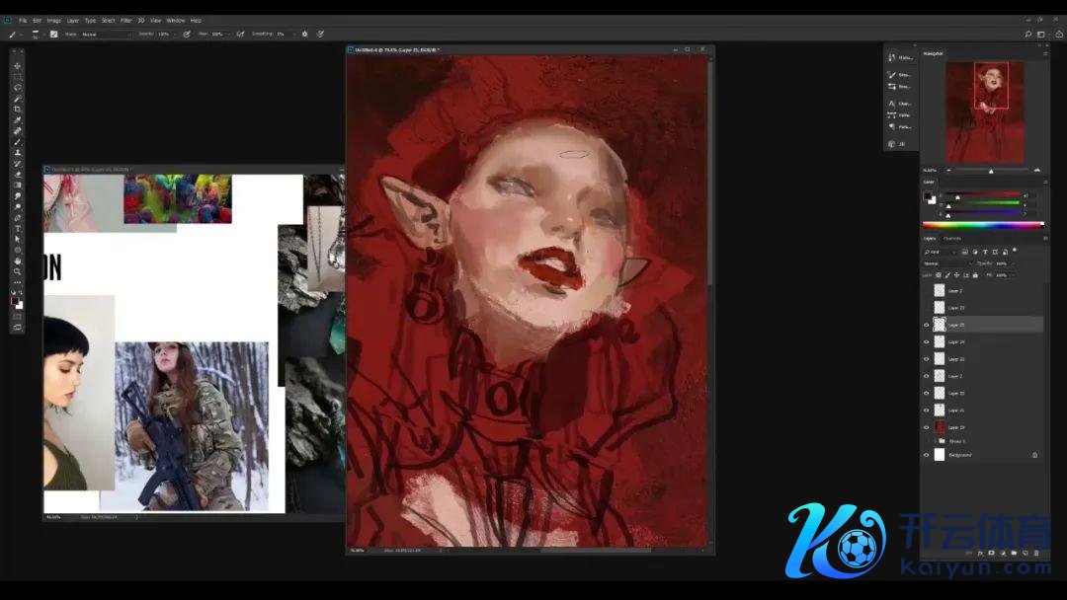Open the Filter menu
Viewport: 1067px width, 600px height.
[125, 20]
